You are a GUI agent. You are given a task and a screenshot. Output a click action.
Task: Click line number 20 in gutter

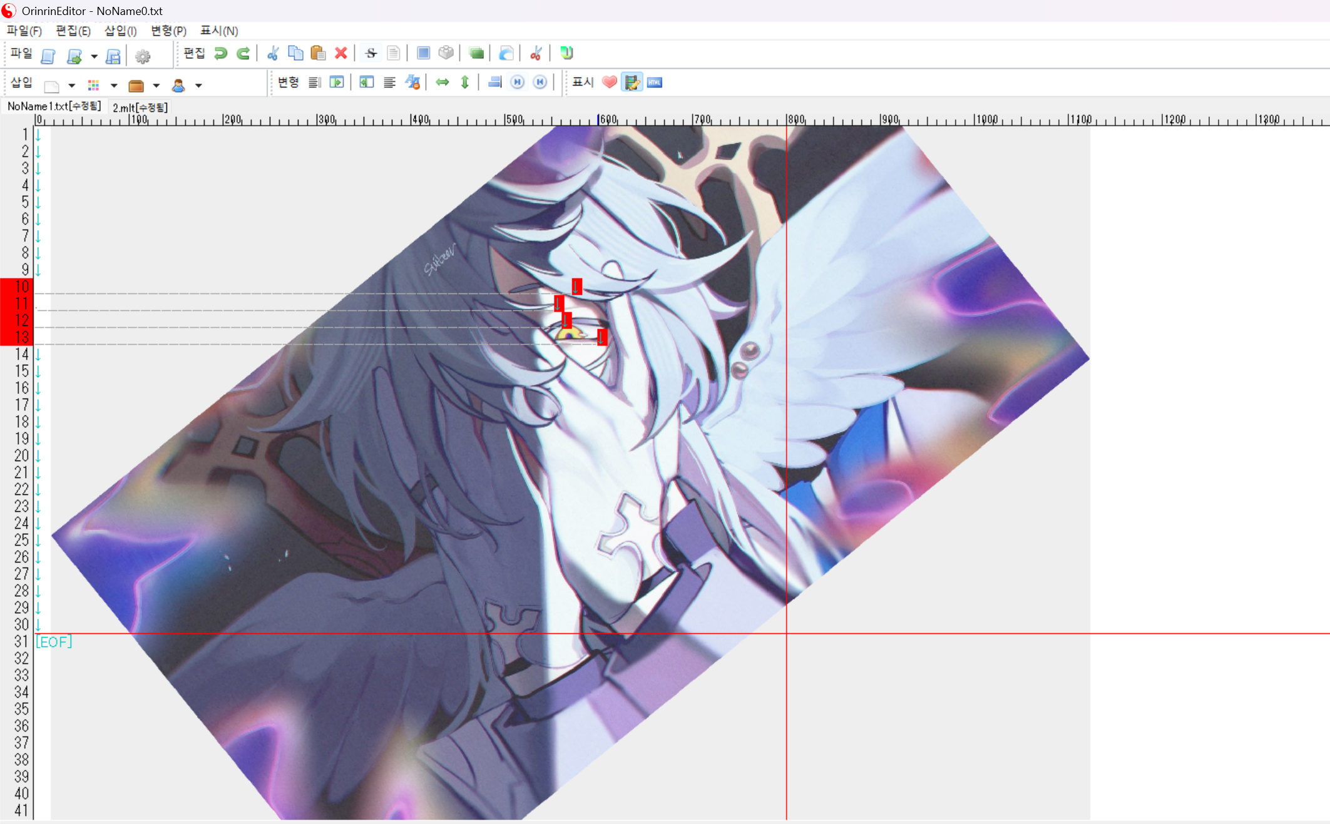click(21, 455)
